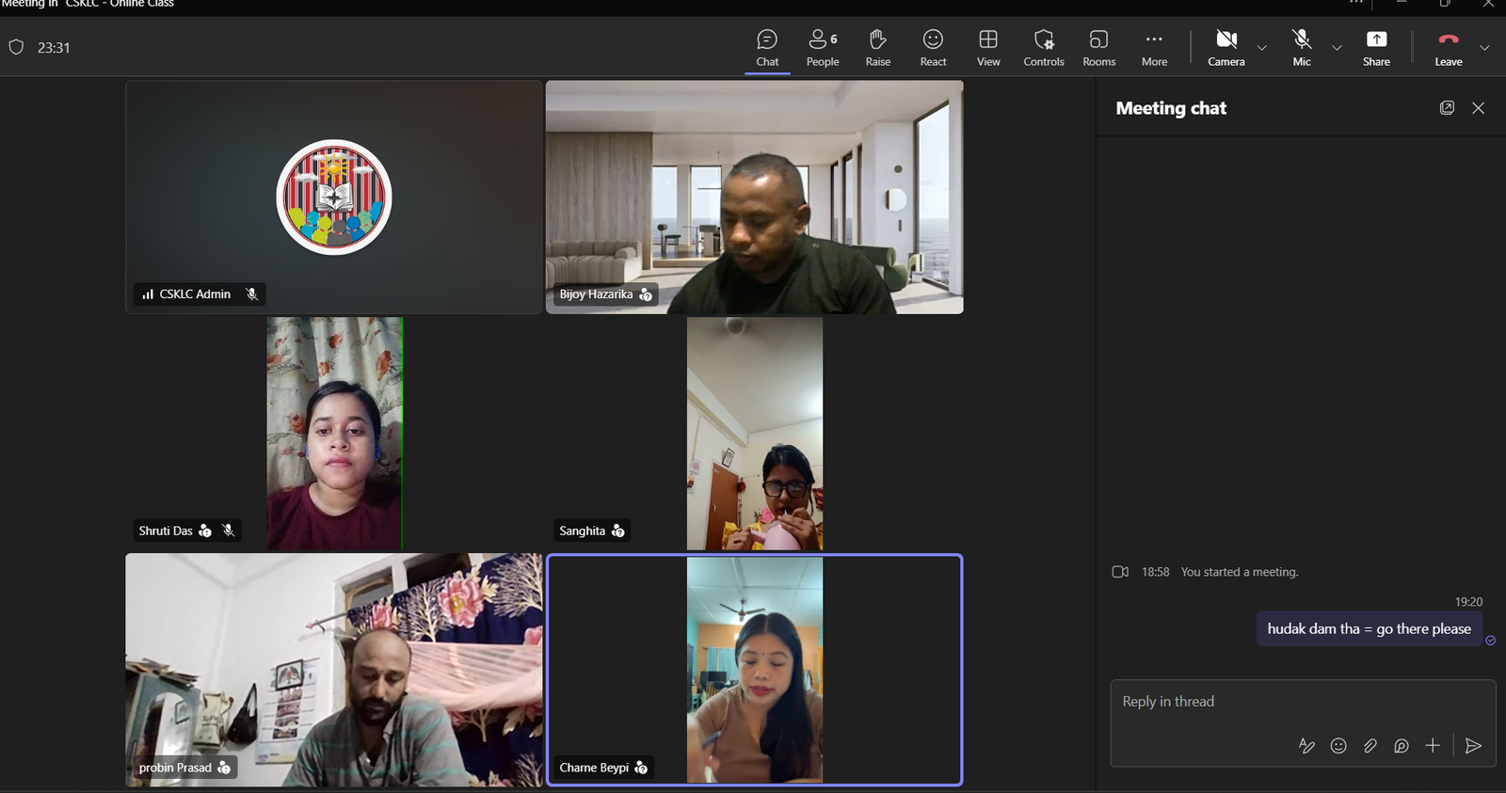
Task: Open text formatting options in chat
Action: [x=1306, y=746]
